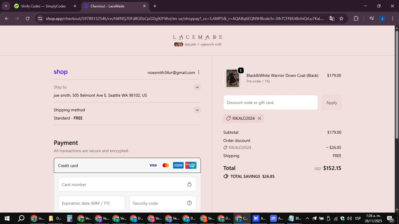The height and width of the screenshot is (224, 399).
Task: Open the notification center with 21 badge
Action: coord(390,219)
